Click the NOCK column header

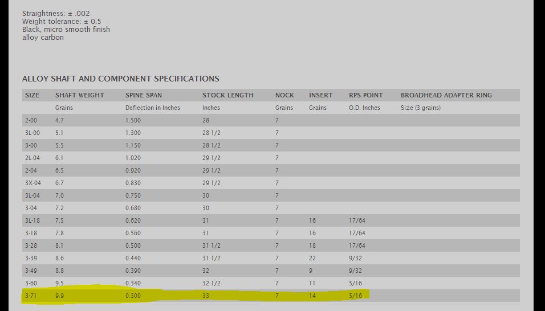pyautogui.click(x=284, y=95)
